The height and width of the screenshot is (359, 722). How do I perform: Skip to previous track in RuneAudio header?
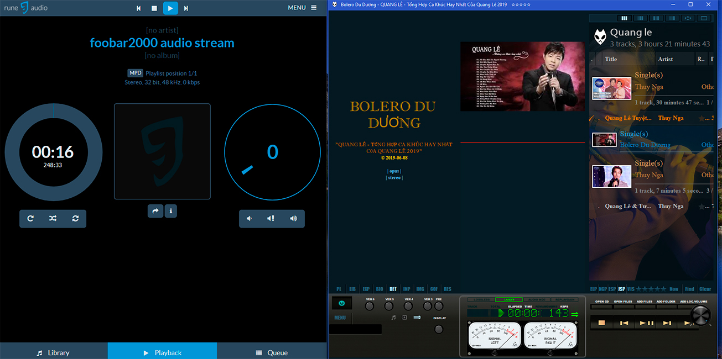click(138, 8)
